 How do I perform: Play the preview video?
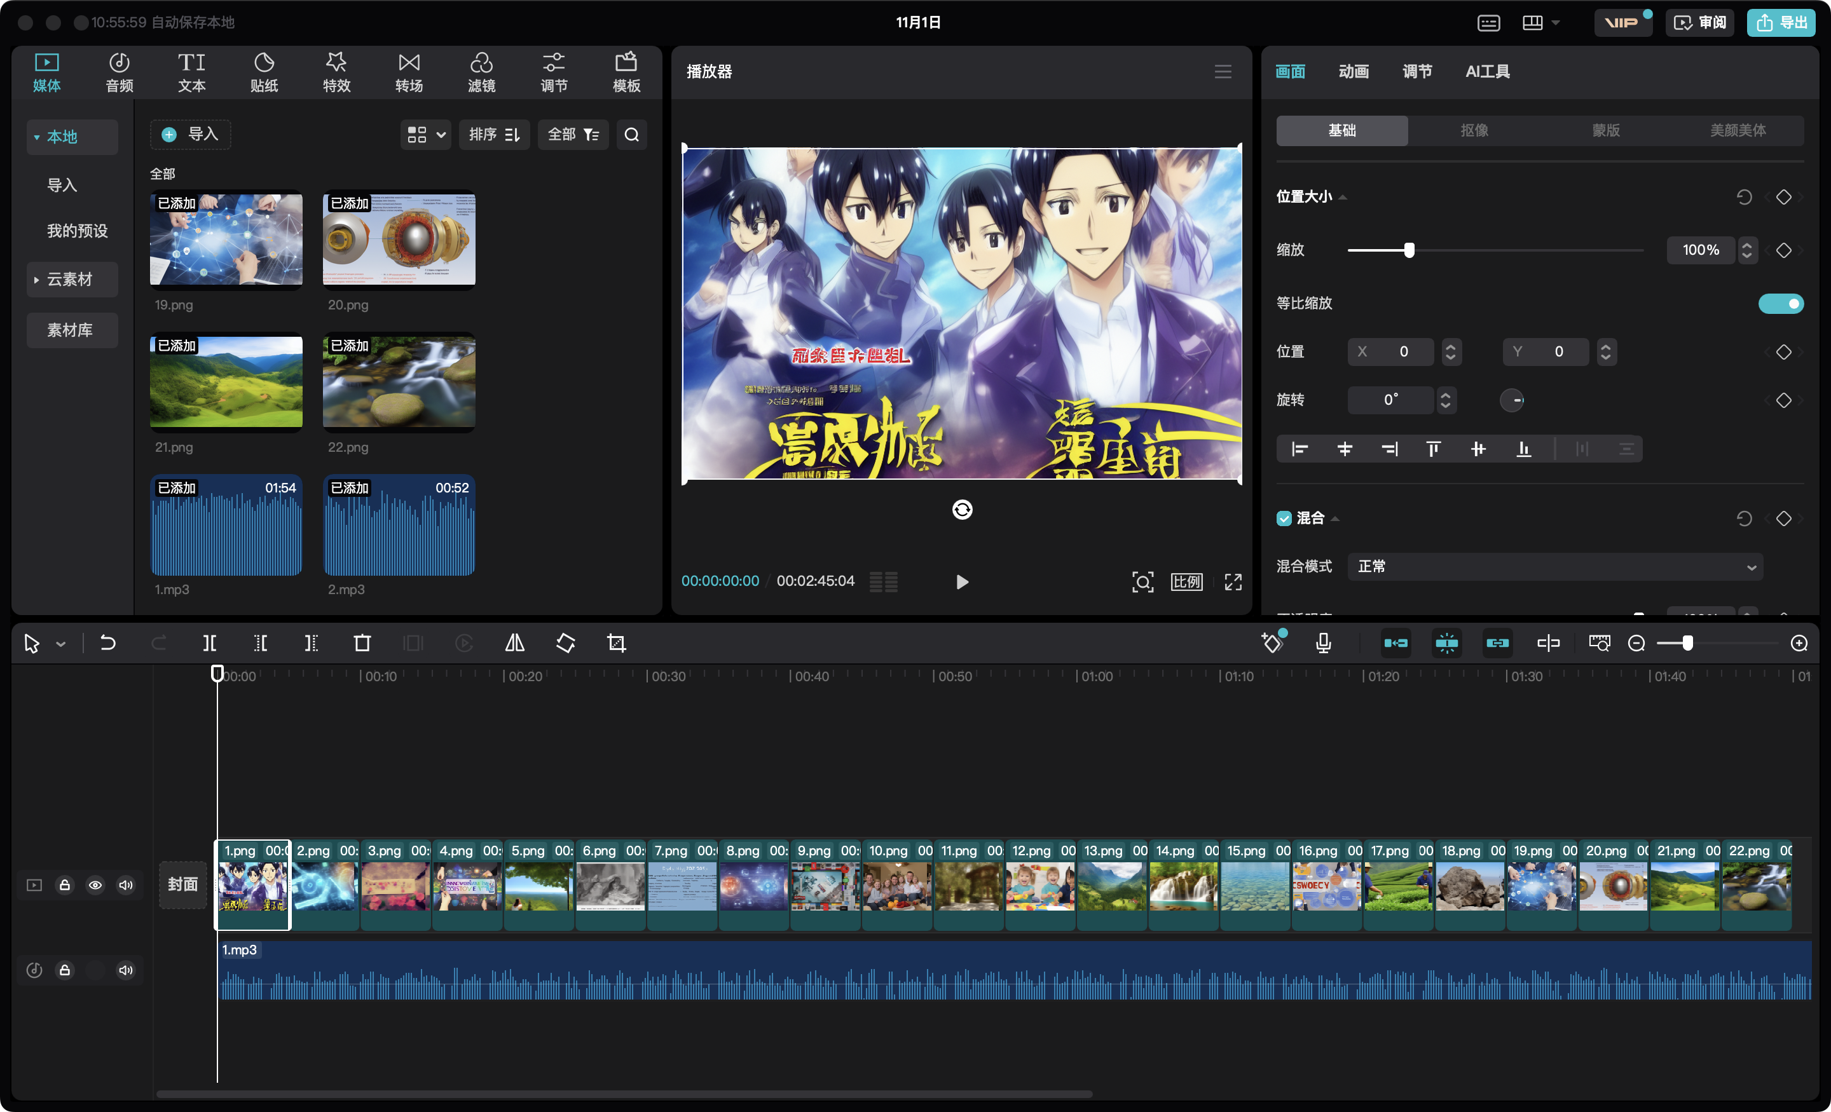[x=961, y=581]
